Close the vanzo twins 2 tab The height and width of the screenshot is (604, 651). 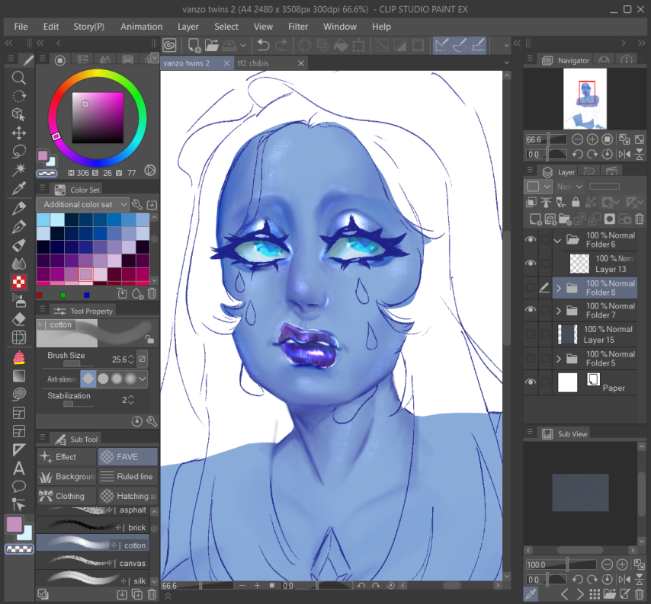226,63
